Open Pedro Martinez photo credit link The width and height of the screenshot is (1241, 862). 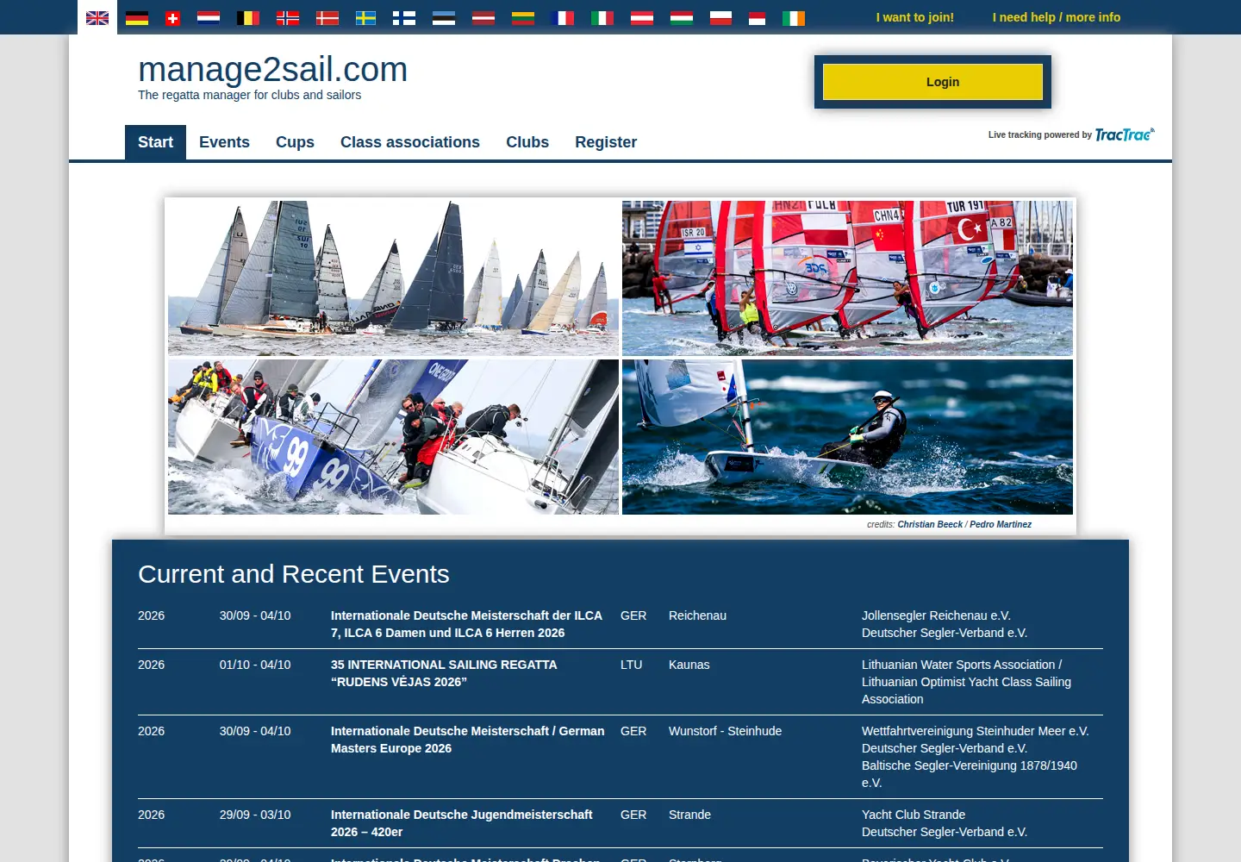1001,524
